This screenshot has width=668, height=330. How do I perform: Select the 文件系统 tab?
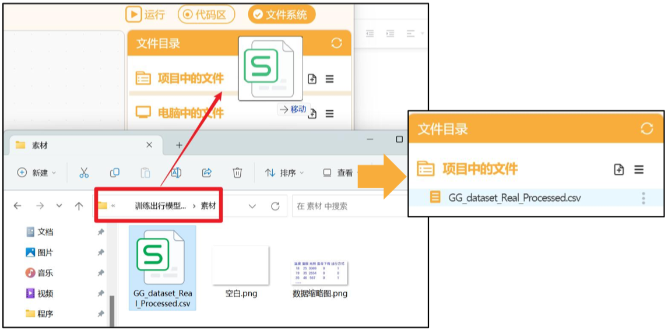coord(282,15)
